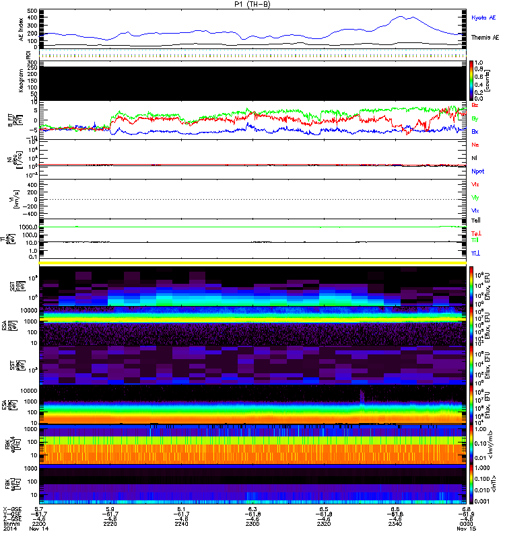
Task: Click the dotted zero line in Vi panel
Action: click(252, 199)
